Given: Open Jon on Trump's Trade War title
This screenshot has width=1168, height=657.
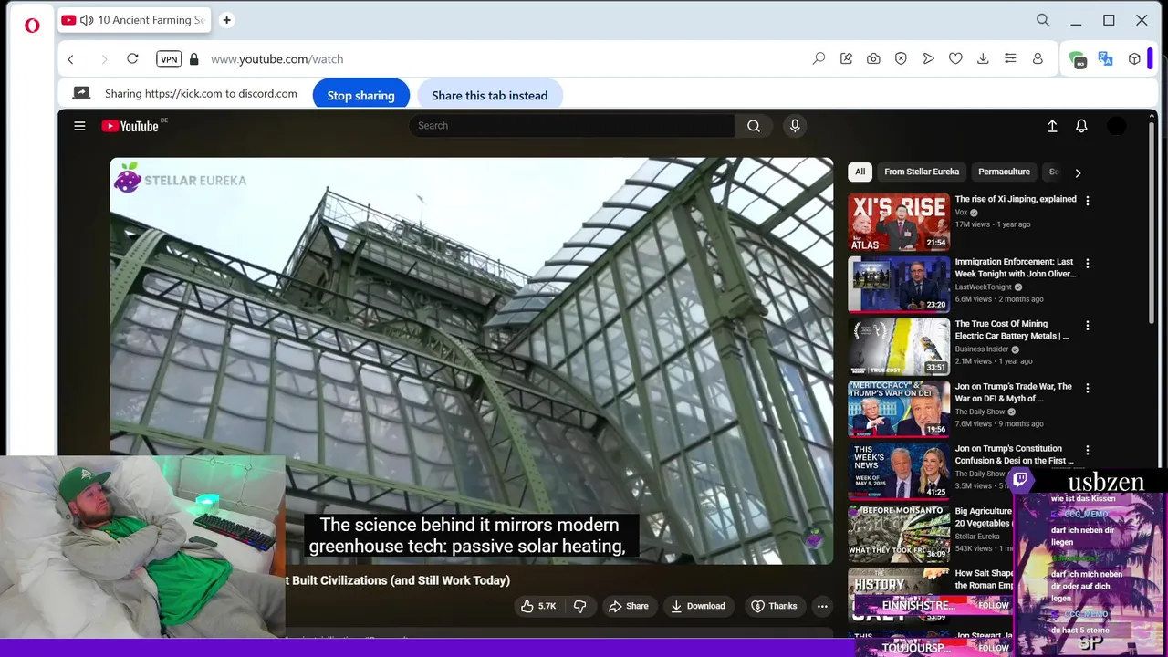Looking at the screenshot, I should coord(1014,392).
